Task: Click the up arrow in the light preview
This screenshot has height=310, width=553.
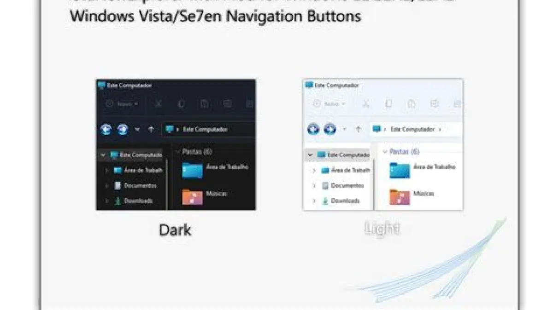Action: click(x=358, y=129)
